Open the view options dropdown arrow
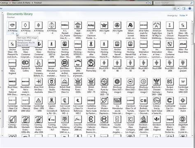The width and height of the screenshot is (195, 148). pos(178,9)
